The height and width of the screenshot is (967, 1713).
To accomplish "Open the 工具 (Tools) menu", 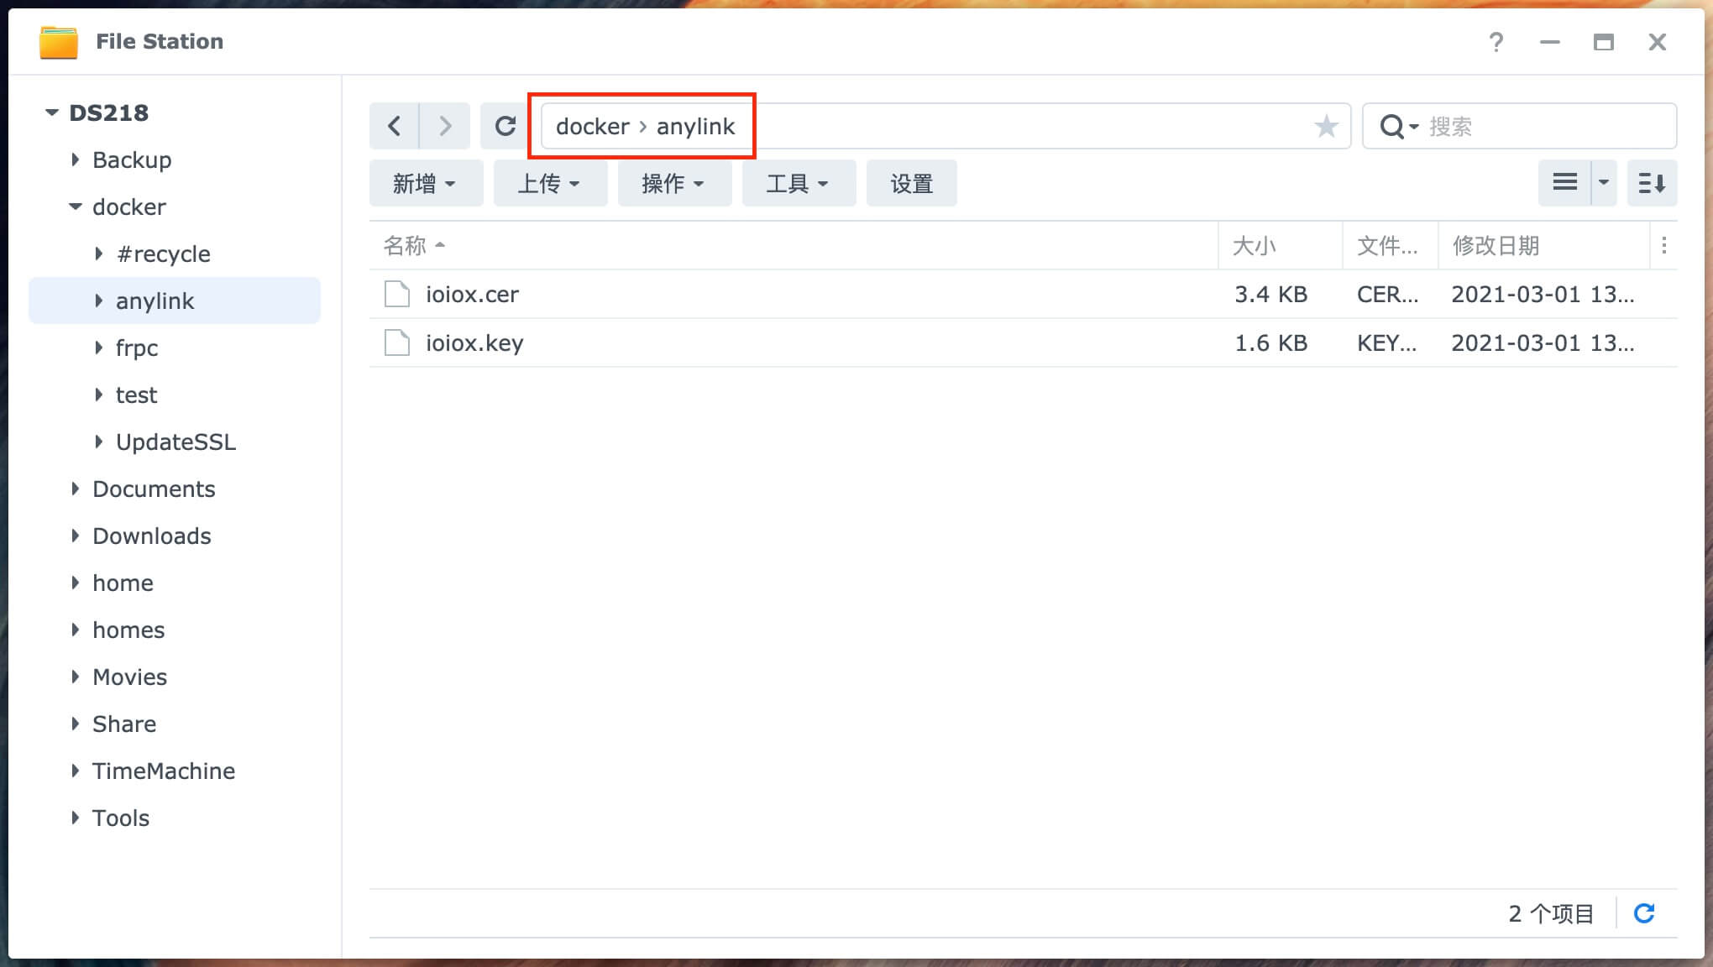I will 798,183.
